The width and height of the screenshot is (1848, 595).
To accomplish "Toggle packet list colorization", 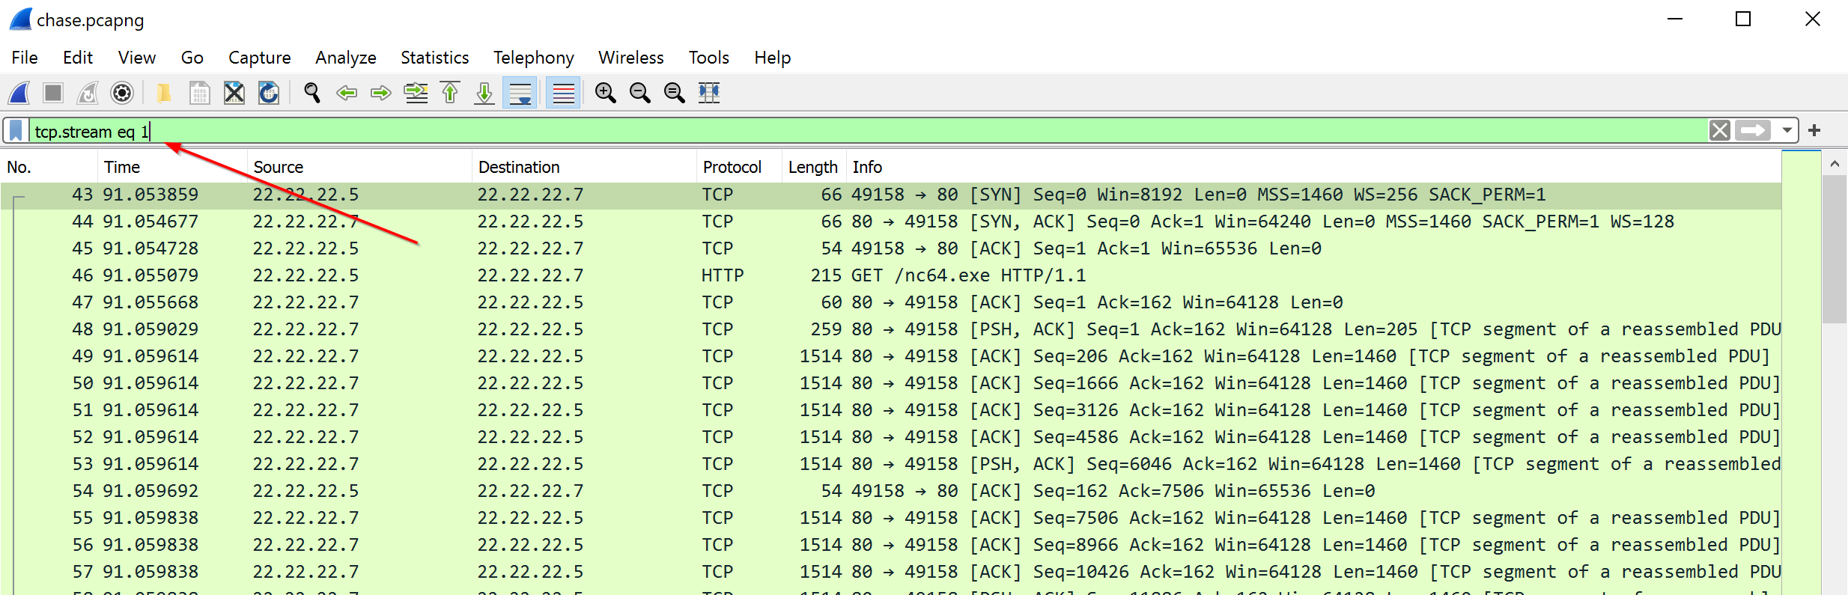I will click(x=563, y=93).
